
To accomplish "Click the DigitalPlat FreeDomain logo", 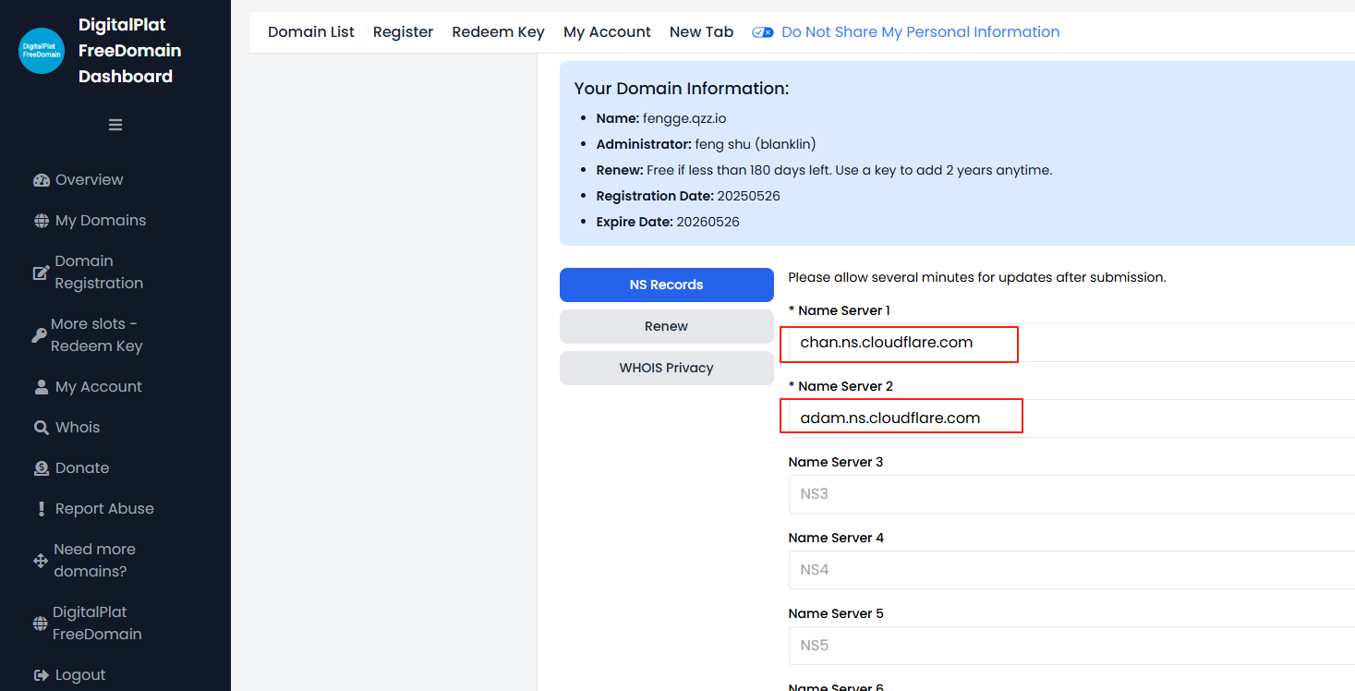I will pyautogui.click(x=42, y=50).
